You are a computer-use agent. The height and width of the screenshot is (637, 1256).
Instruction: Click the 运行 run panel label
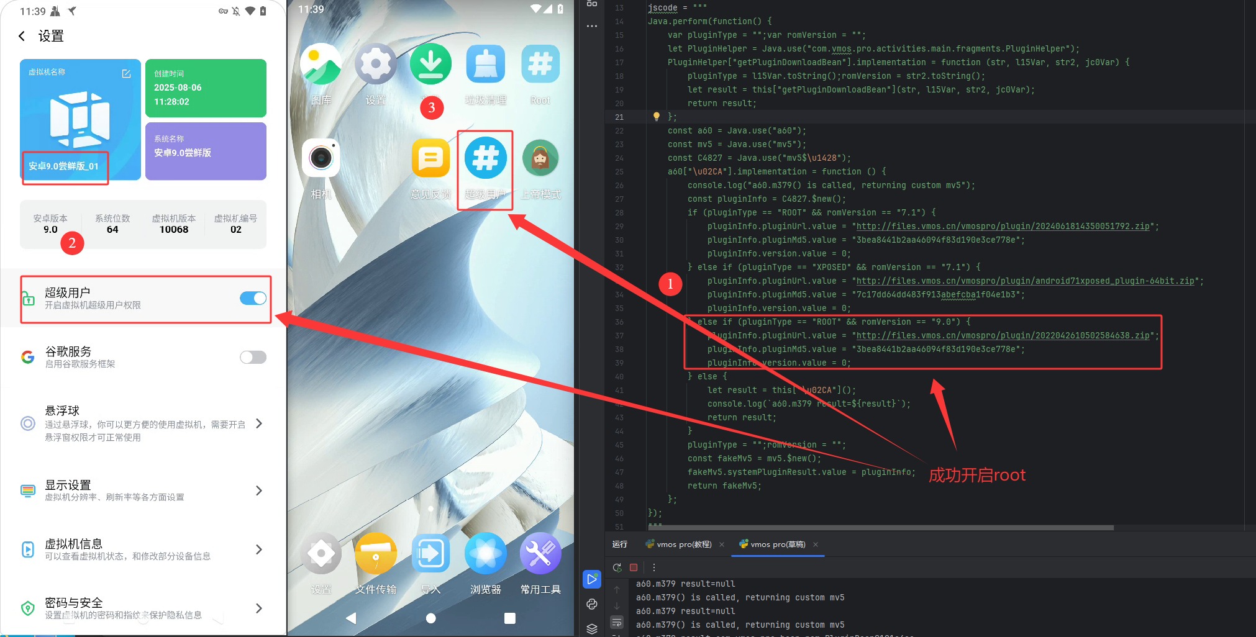coord(620,544)
